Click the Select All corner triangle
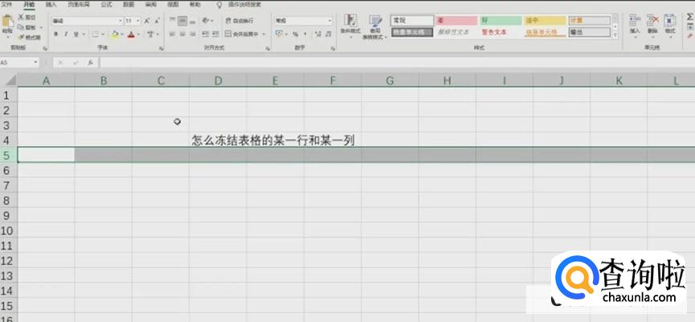 9,80
